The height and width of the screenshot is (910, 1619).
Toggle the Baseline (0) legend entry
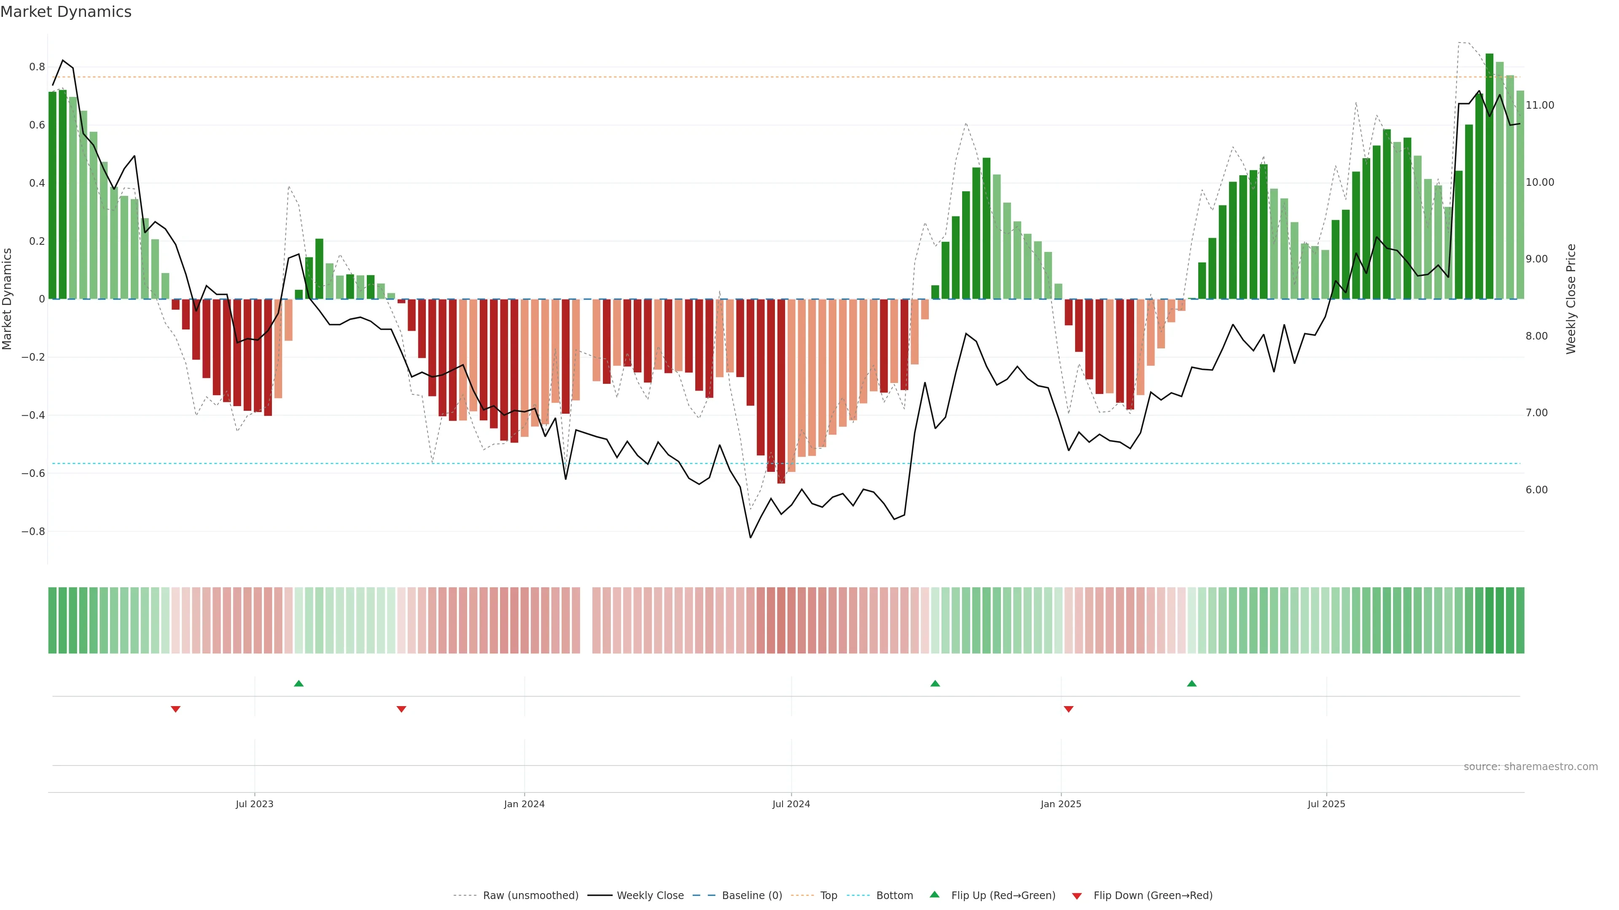click(x=752, y=895)
